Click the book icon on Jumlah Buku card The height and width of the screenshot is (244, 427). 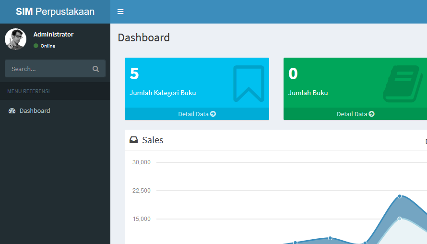(403, 84)
